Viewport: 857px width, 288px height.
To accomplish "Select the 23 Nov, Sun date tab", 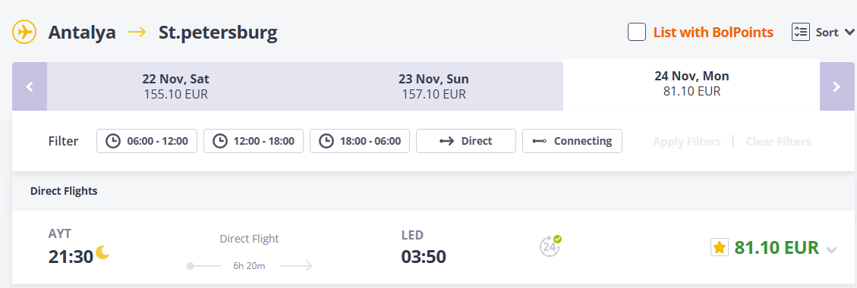I will (434, 86).
